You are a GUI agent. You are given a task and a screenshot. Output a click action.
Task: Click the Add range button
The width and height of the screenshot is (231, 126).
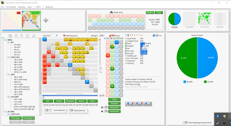[x=15, y=118]
